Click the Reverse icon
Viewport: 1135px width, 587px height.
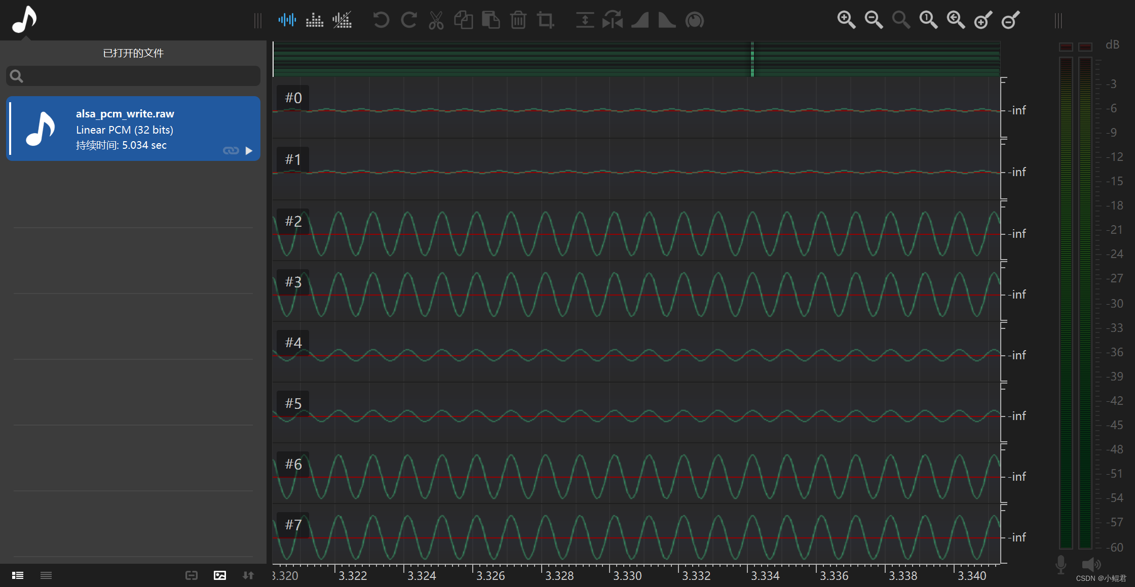point(613,20)
